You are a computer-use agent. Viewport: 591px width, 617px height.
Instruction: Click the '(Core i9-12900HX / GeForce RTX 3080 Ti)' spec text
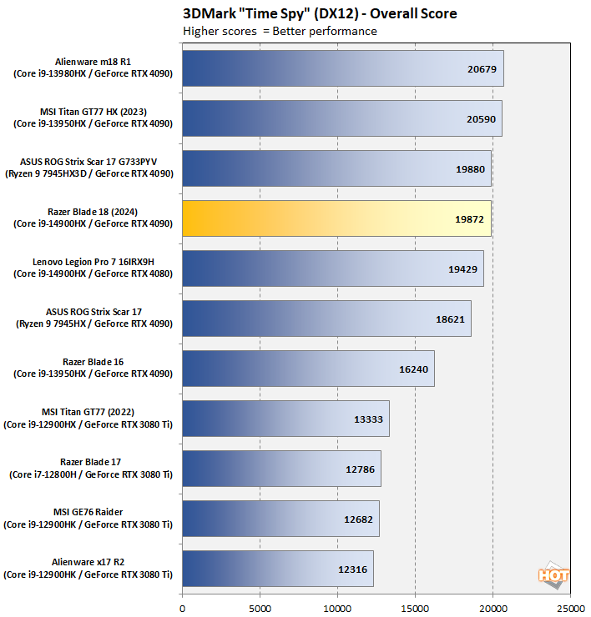(88, 424)
